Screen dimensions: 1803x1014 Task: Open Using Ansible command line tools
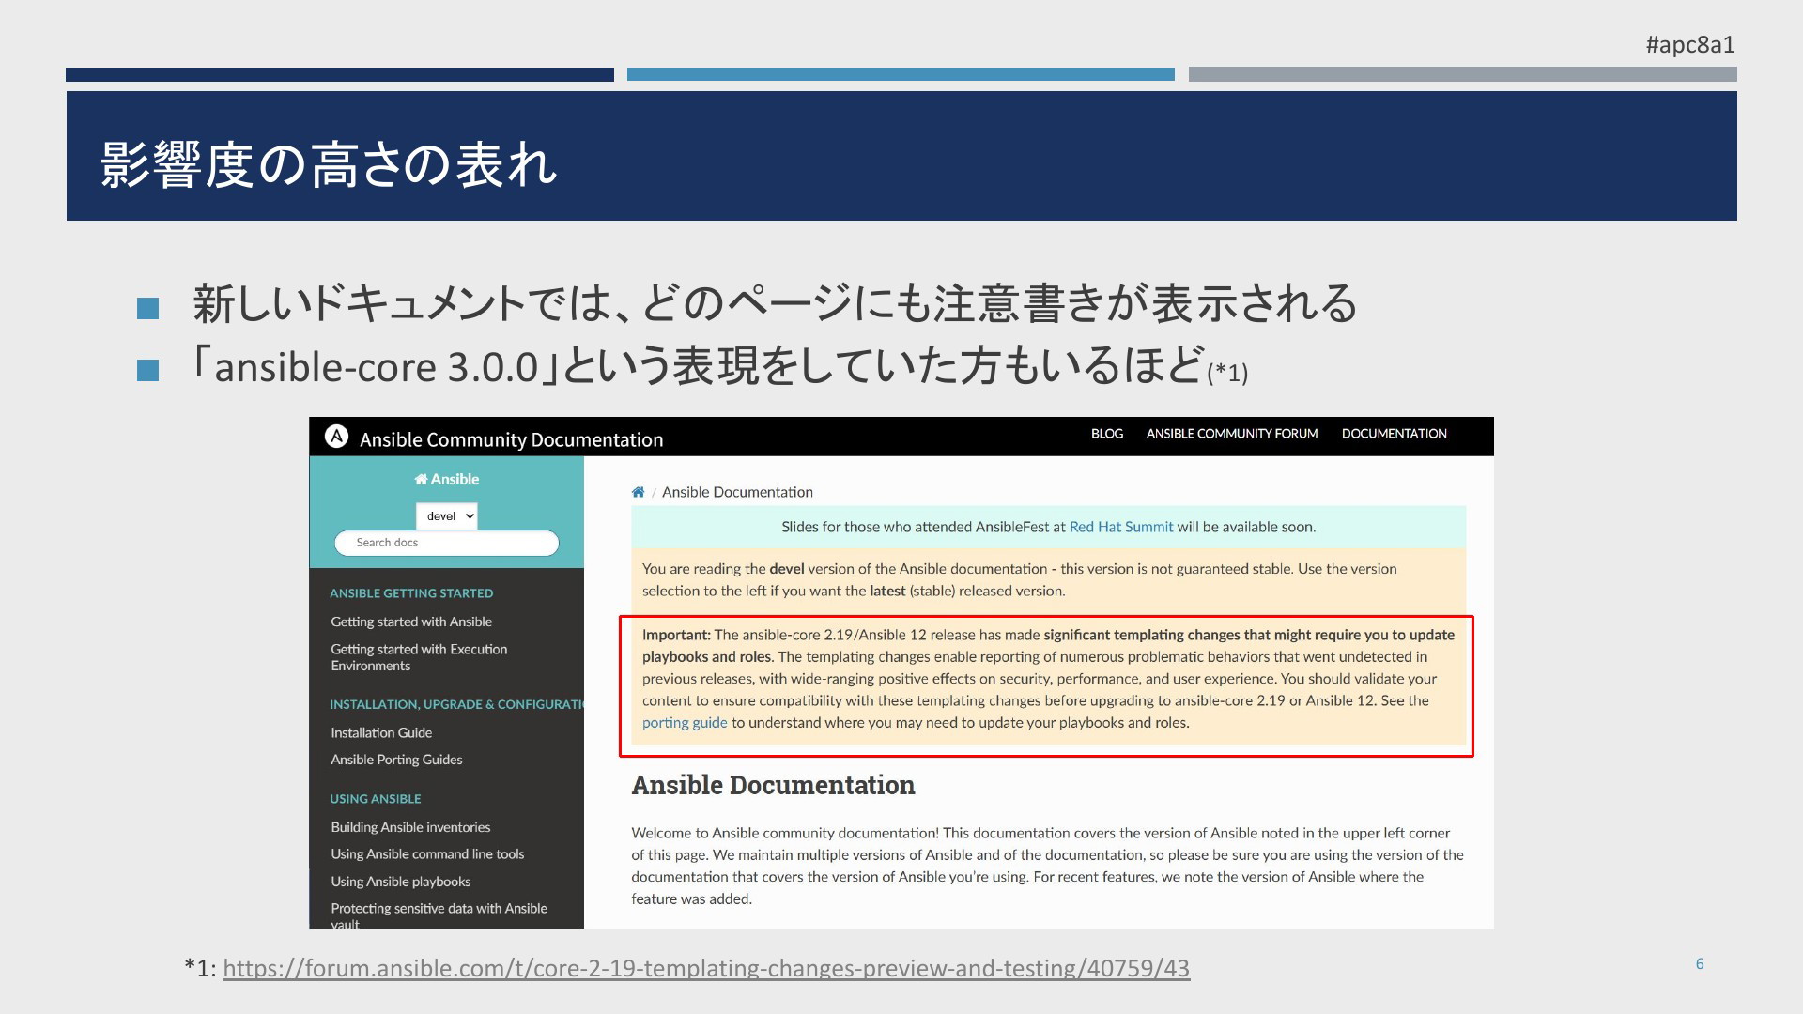[427, 854]
